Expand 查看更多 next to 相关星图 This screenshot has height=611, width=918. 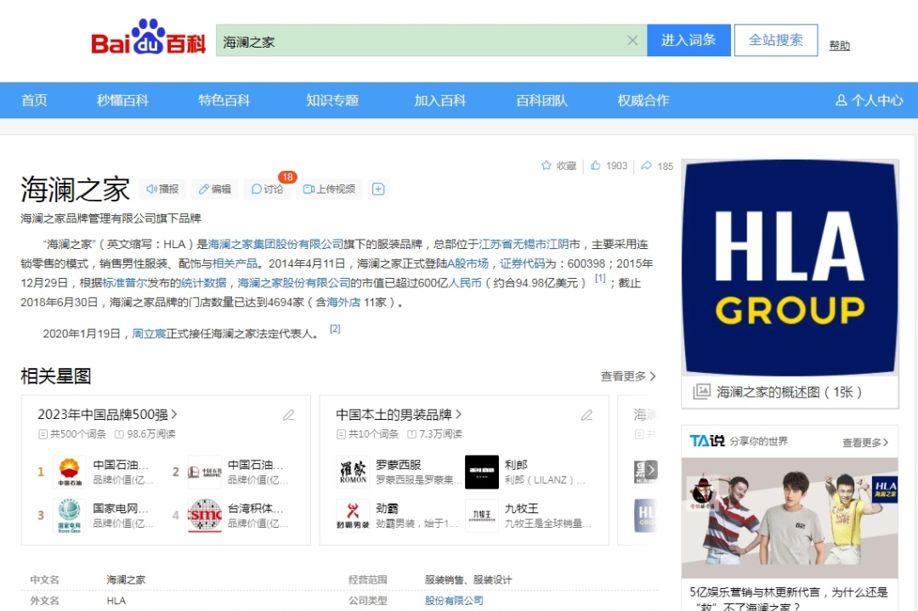(x=627, y=376)
